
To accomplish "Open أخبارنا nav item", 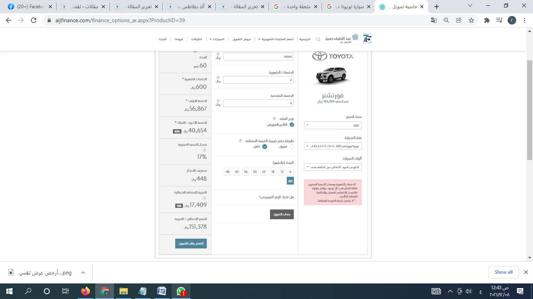I will 163,39.
